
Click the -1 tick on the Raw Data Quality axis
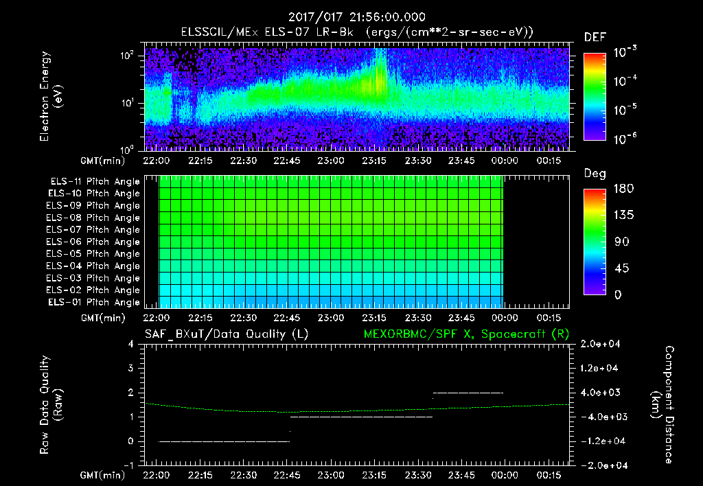(128, 465)
